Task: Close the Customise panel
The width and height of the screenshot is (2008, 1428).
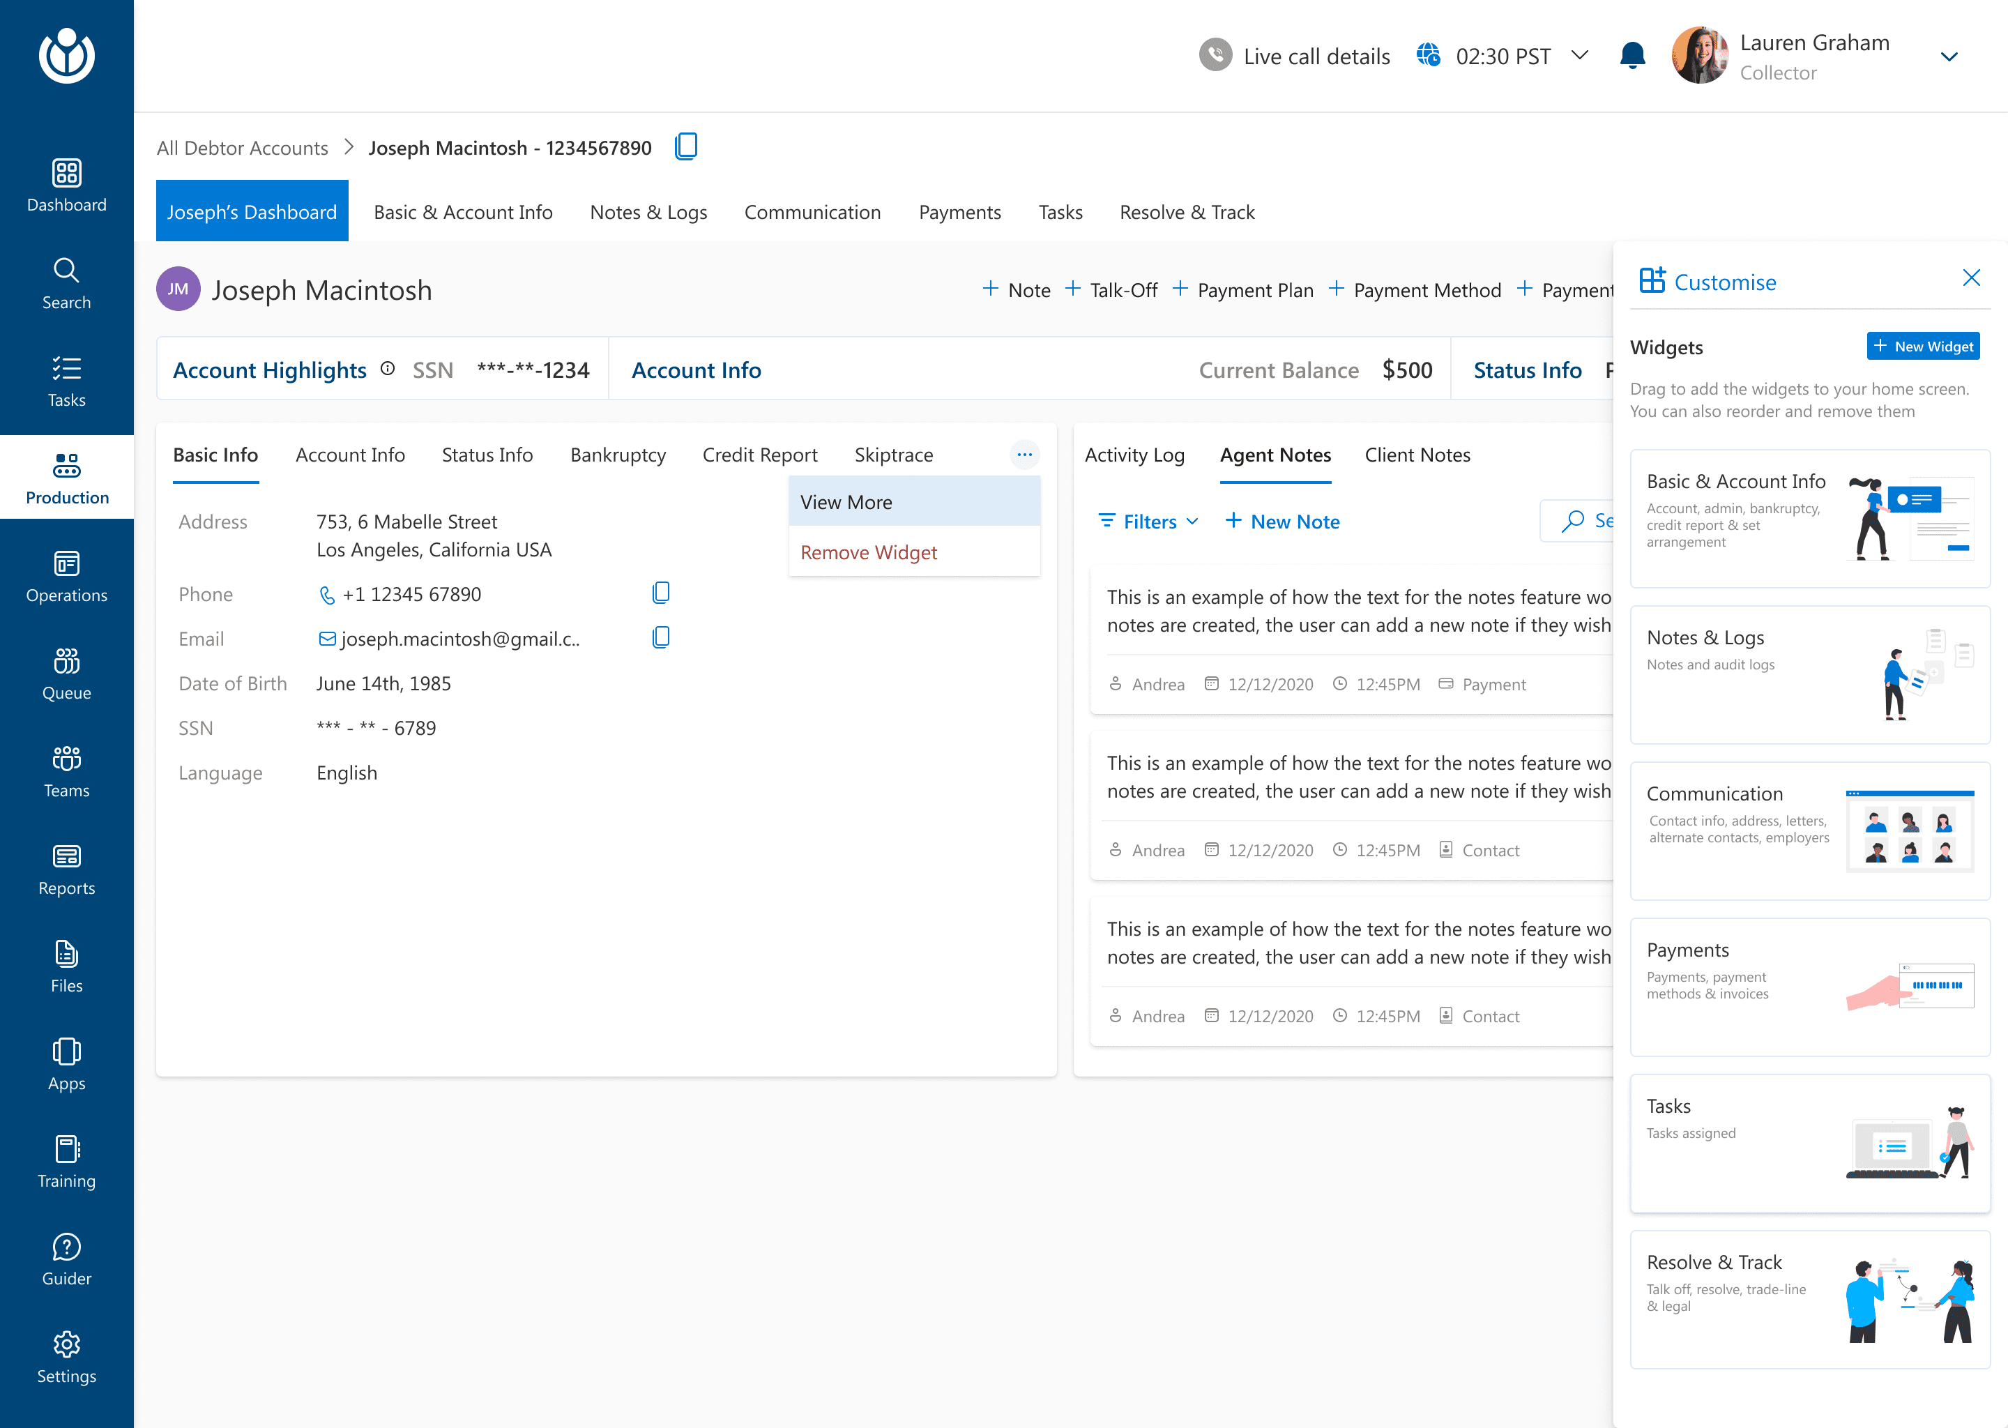Action: click(x=1971, y=279)
